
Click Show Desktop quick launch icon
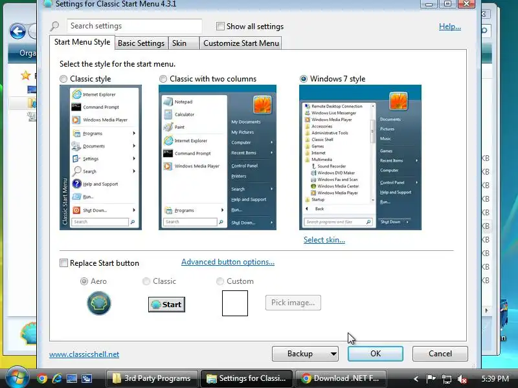[72, 378]
